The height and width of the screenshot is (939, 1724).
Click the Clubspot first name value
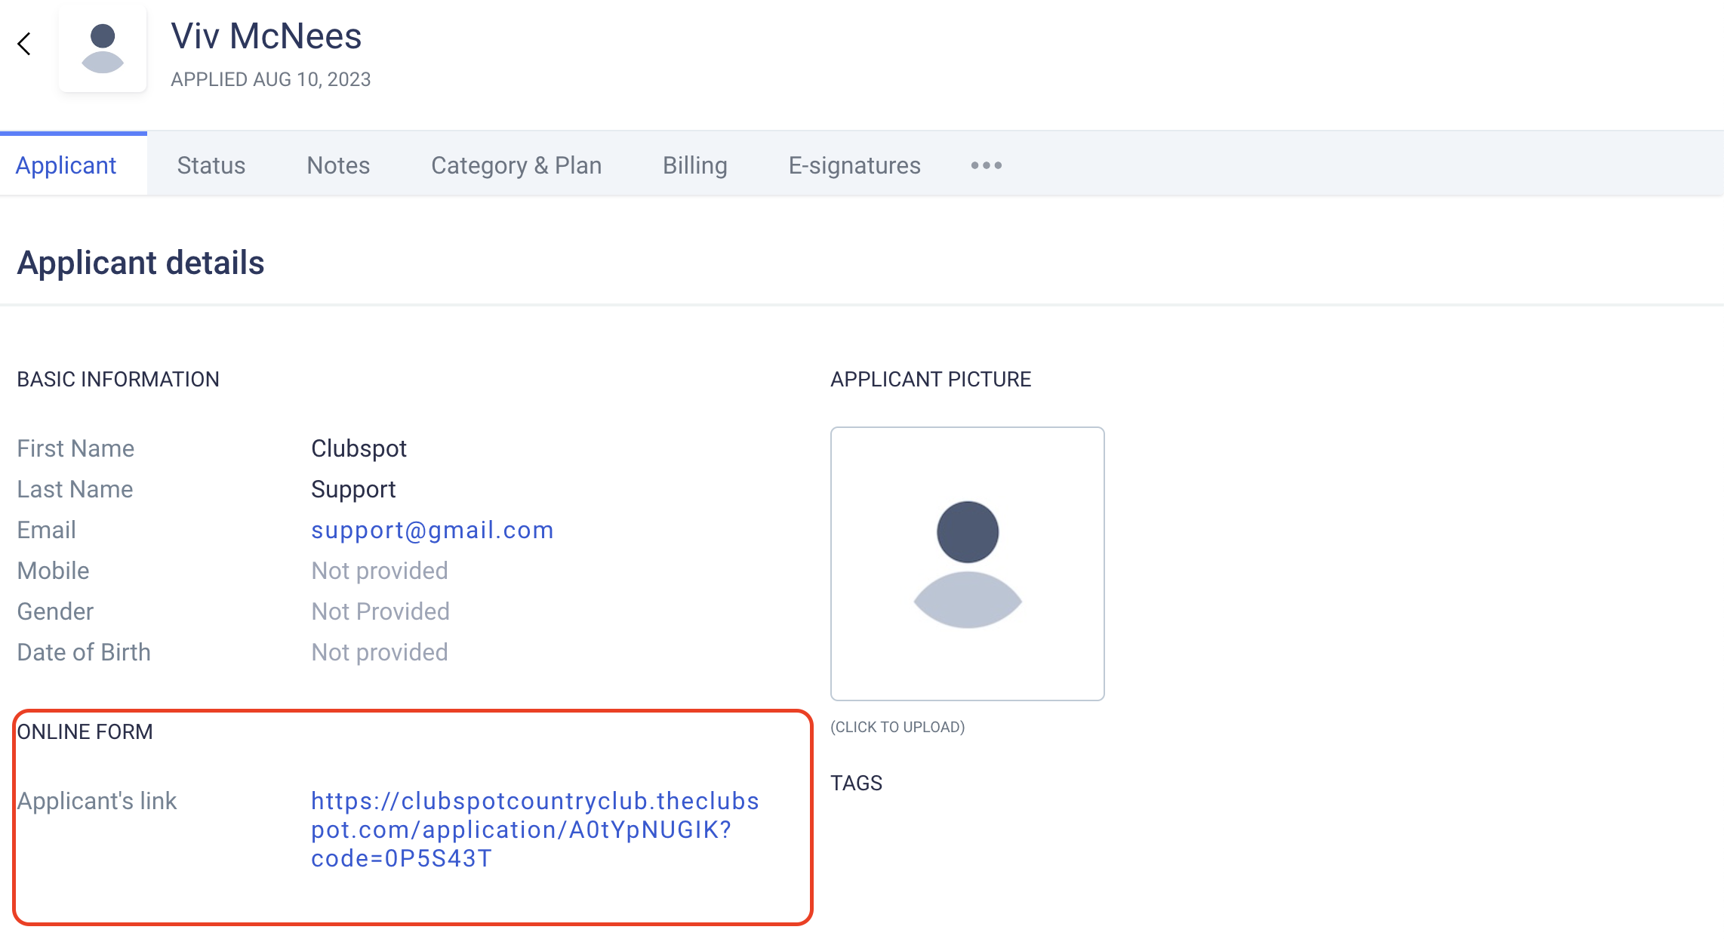(x=359, y=448)
